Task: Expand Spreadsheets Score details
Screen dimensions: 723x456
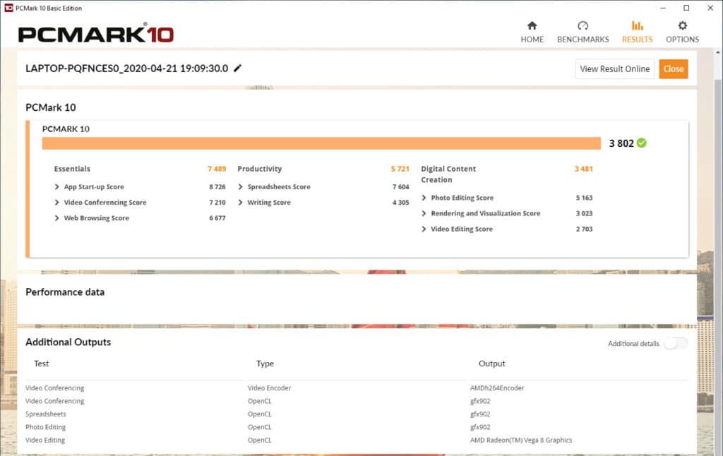Action: pos(240,187)
